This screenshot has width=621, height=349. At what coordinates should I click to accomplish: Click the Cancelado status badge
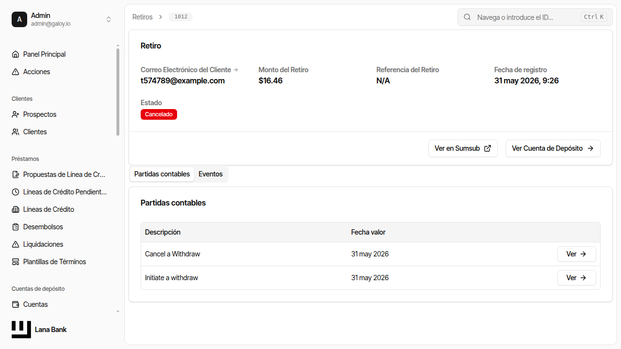pyautogui.click(x=159, y=114)
